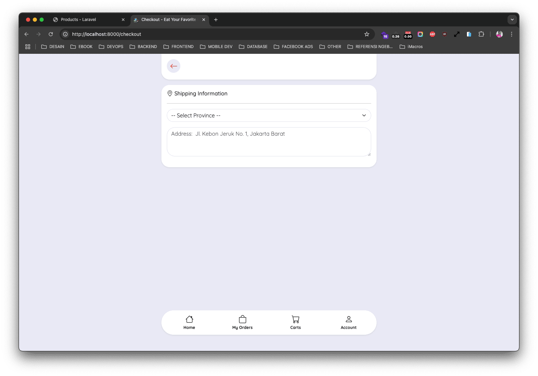Click the red back arrow button

tap(174, 66)
